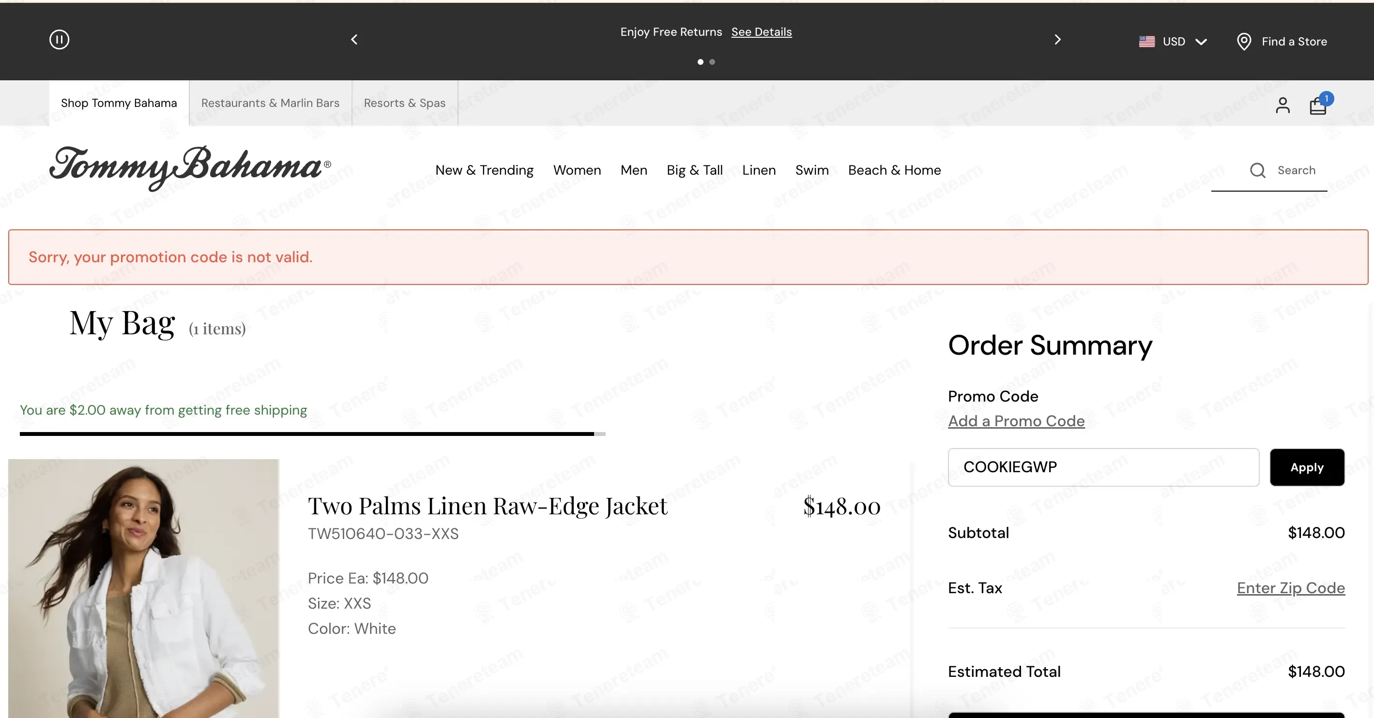Click the Estimated Total amount $148.00
The width and height of the screenshot is (1374, 718).
(x=1316, y=672)
